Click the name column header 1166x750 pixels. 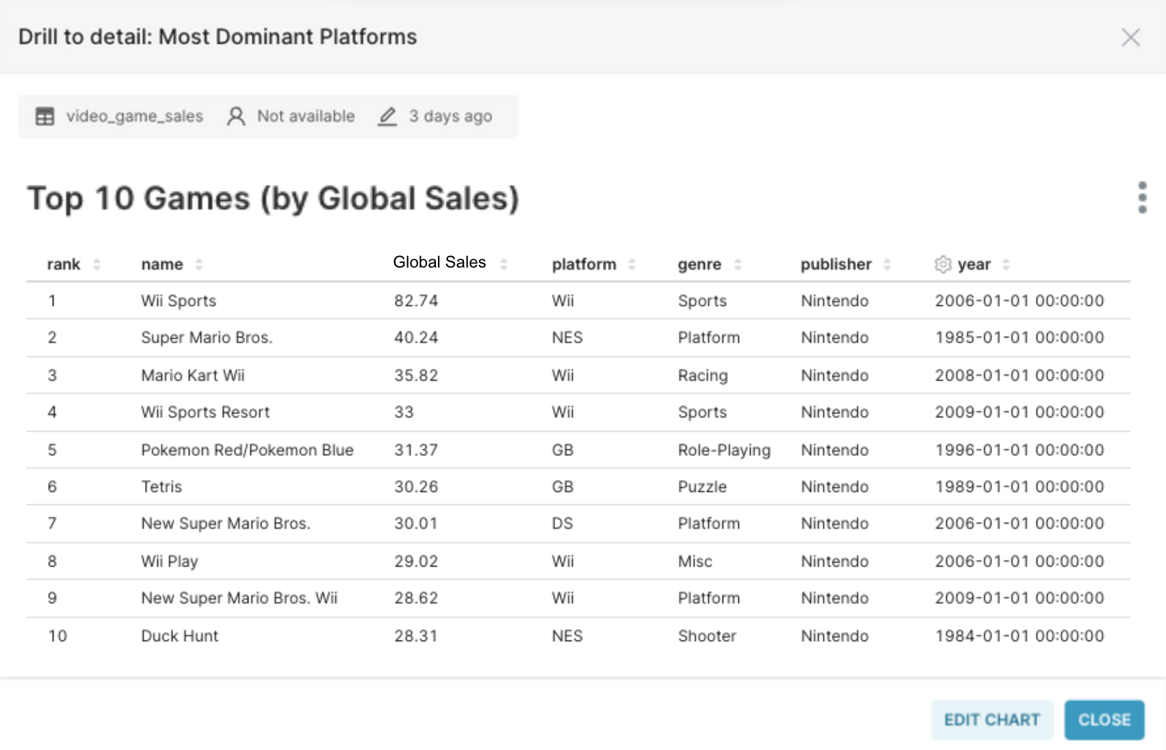coord(162,264)
